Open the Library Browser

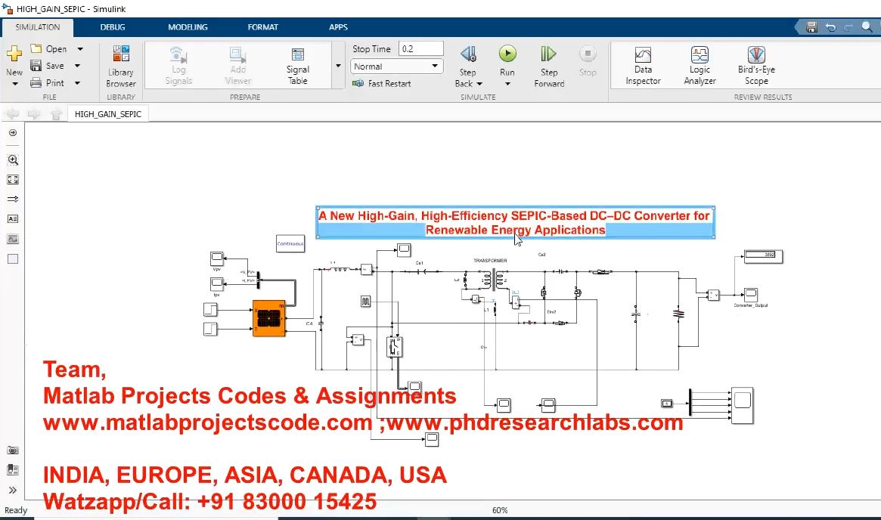(121, 67)
